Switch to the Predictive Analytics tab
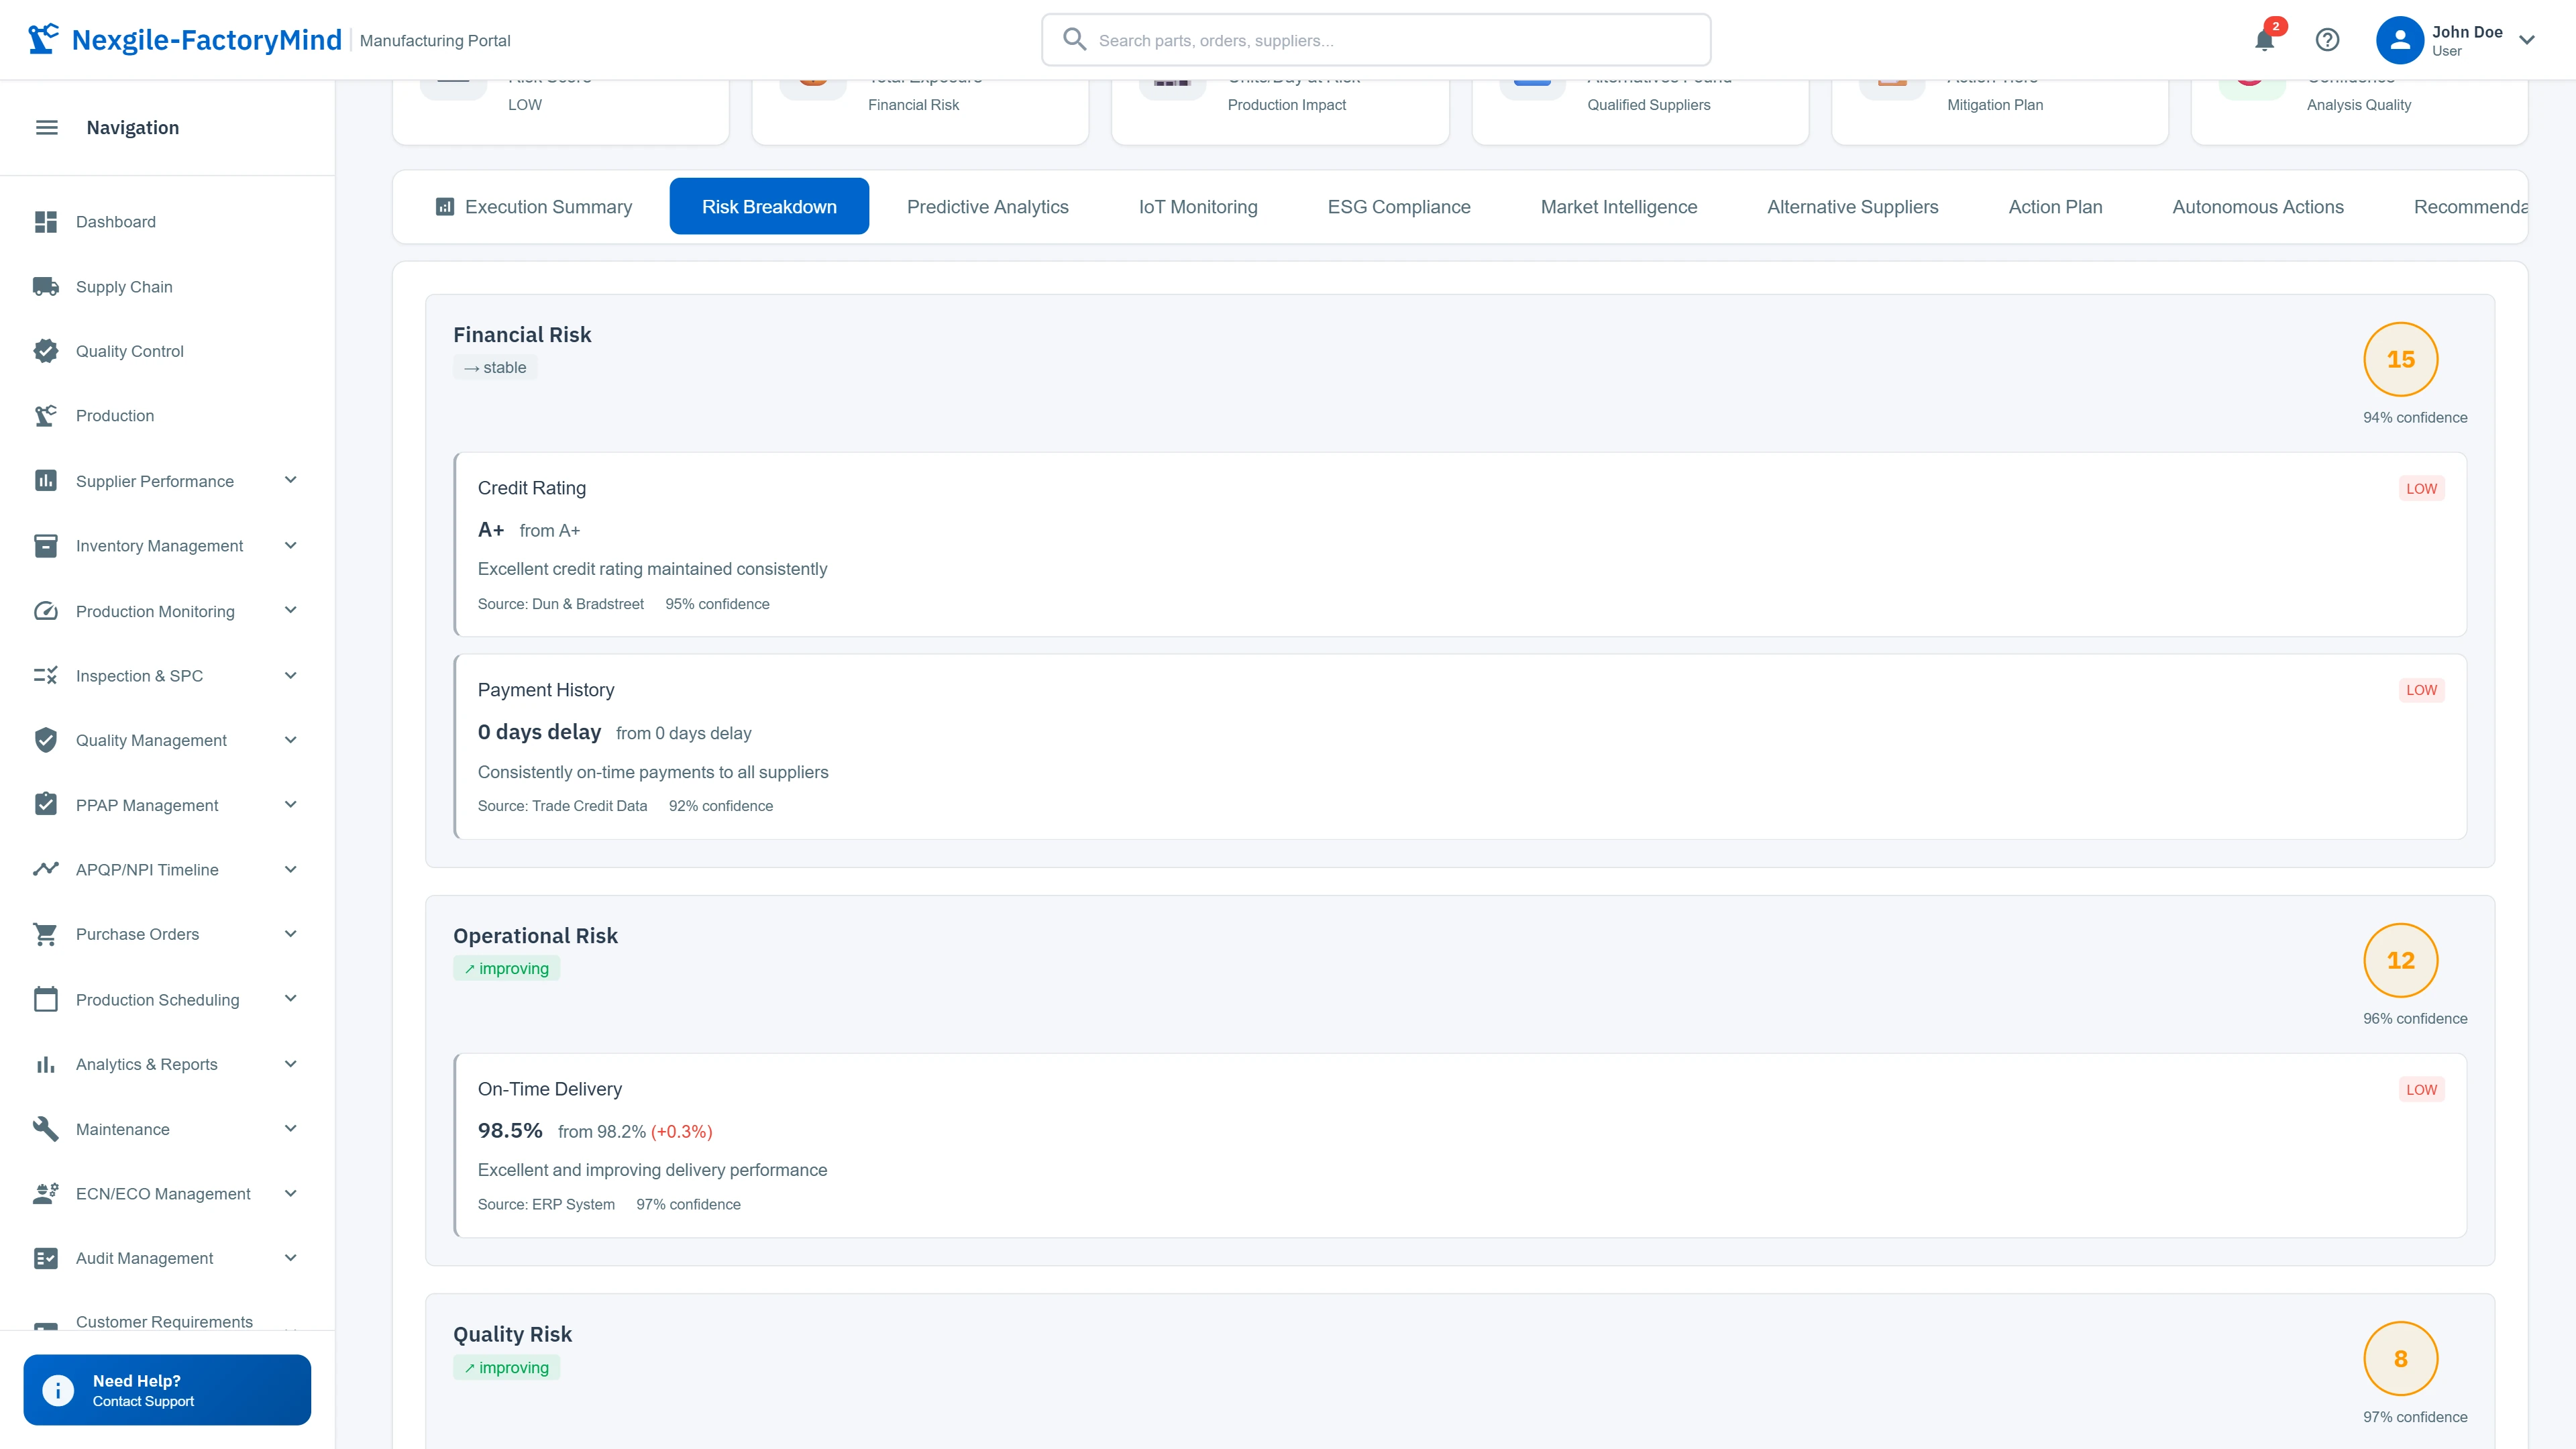 pyautogui.click(x=987, y=207)
